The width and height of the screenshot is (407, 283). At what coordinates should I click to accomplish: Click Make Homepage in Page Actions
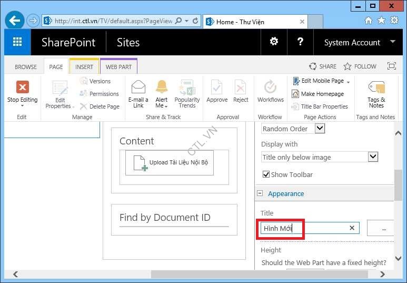pyautogui.click(x=322, y=94)
